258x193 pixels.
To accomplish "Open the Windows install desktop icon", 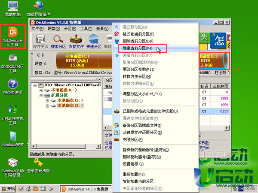I will 13,139.
